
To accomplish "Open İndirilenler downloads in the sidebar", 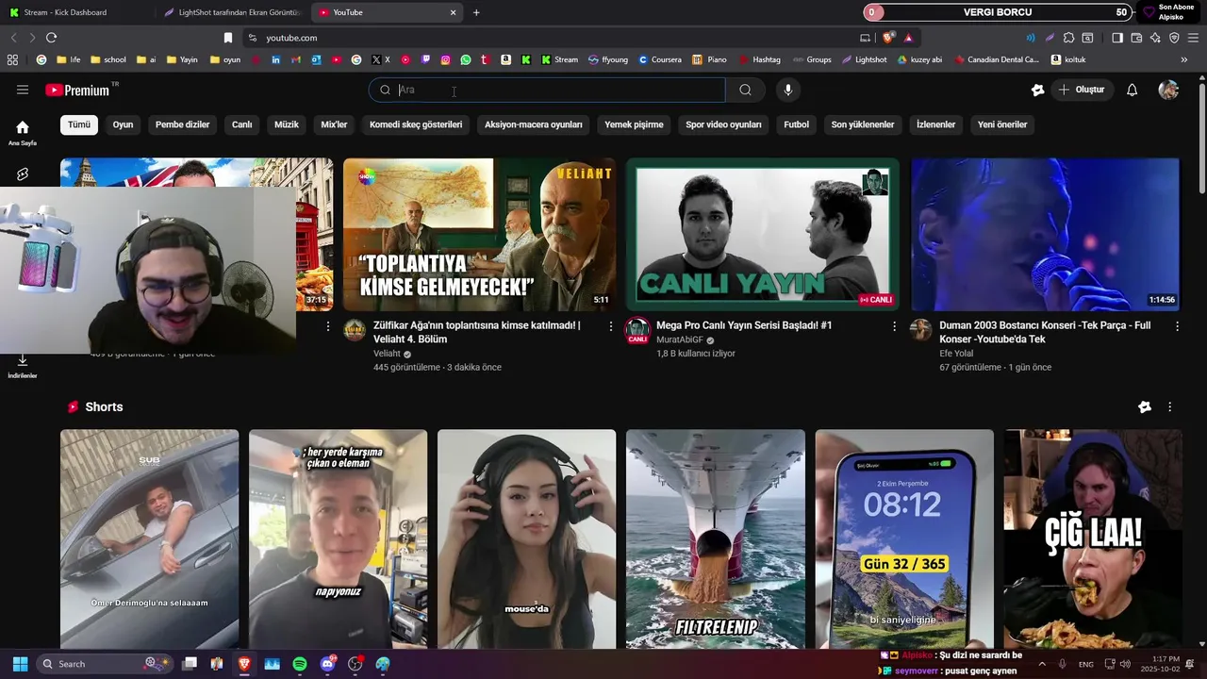I will pos(23,367).
